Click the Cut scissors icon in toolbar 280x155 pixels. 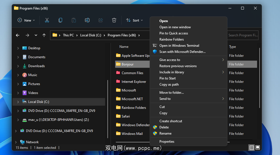pyautogui.click(x=47, y=20)
